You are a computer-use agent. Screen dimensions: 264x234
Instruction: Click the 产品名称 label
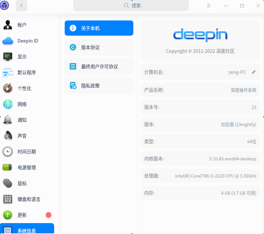(154, 90)
